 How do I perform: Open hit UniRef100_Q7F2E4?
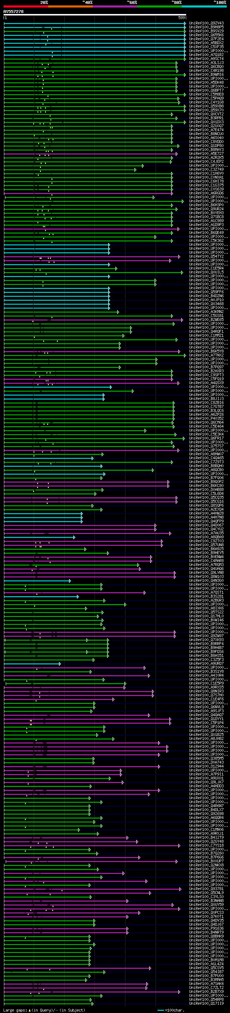206,39
